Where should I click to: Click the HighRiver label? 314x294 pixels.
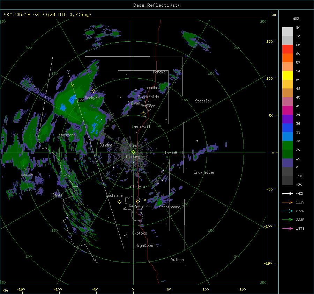(x=145, y=245)
